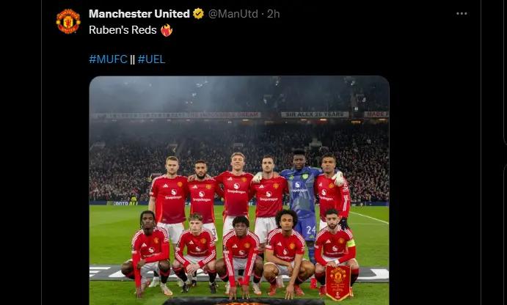The image size is (507, 305).
Task: Click the Ruben's Reds tweet text
Action: (123, 30)
